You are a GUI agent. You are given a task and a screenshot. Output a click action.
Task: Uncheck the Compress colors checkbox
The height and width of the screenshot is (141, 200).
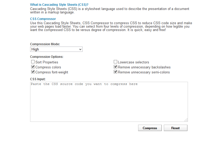tap(33, 67)
